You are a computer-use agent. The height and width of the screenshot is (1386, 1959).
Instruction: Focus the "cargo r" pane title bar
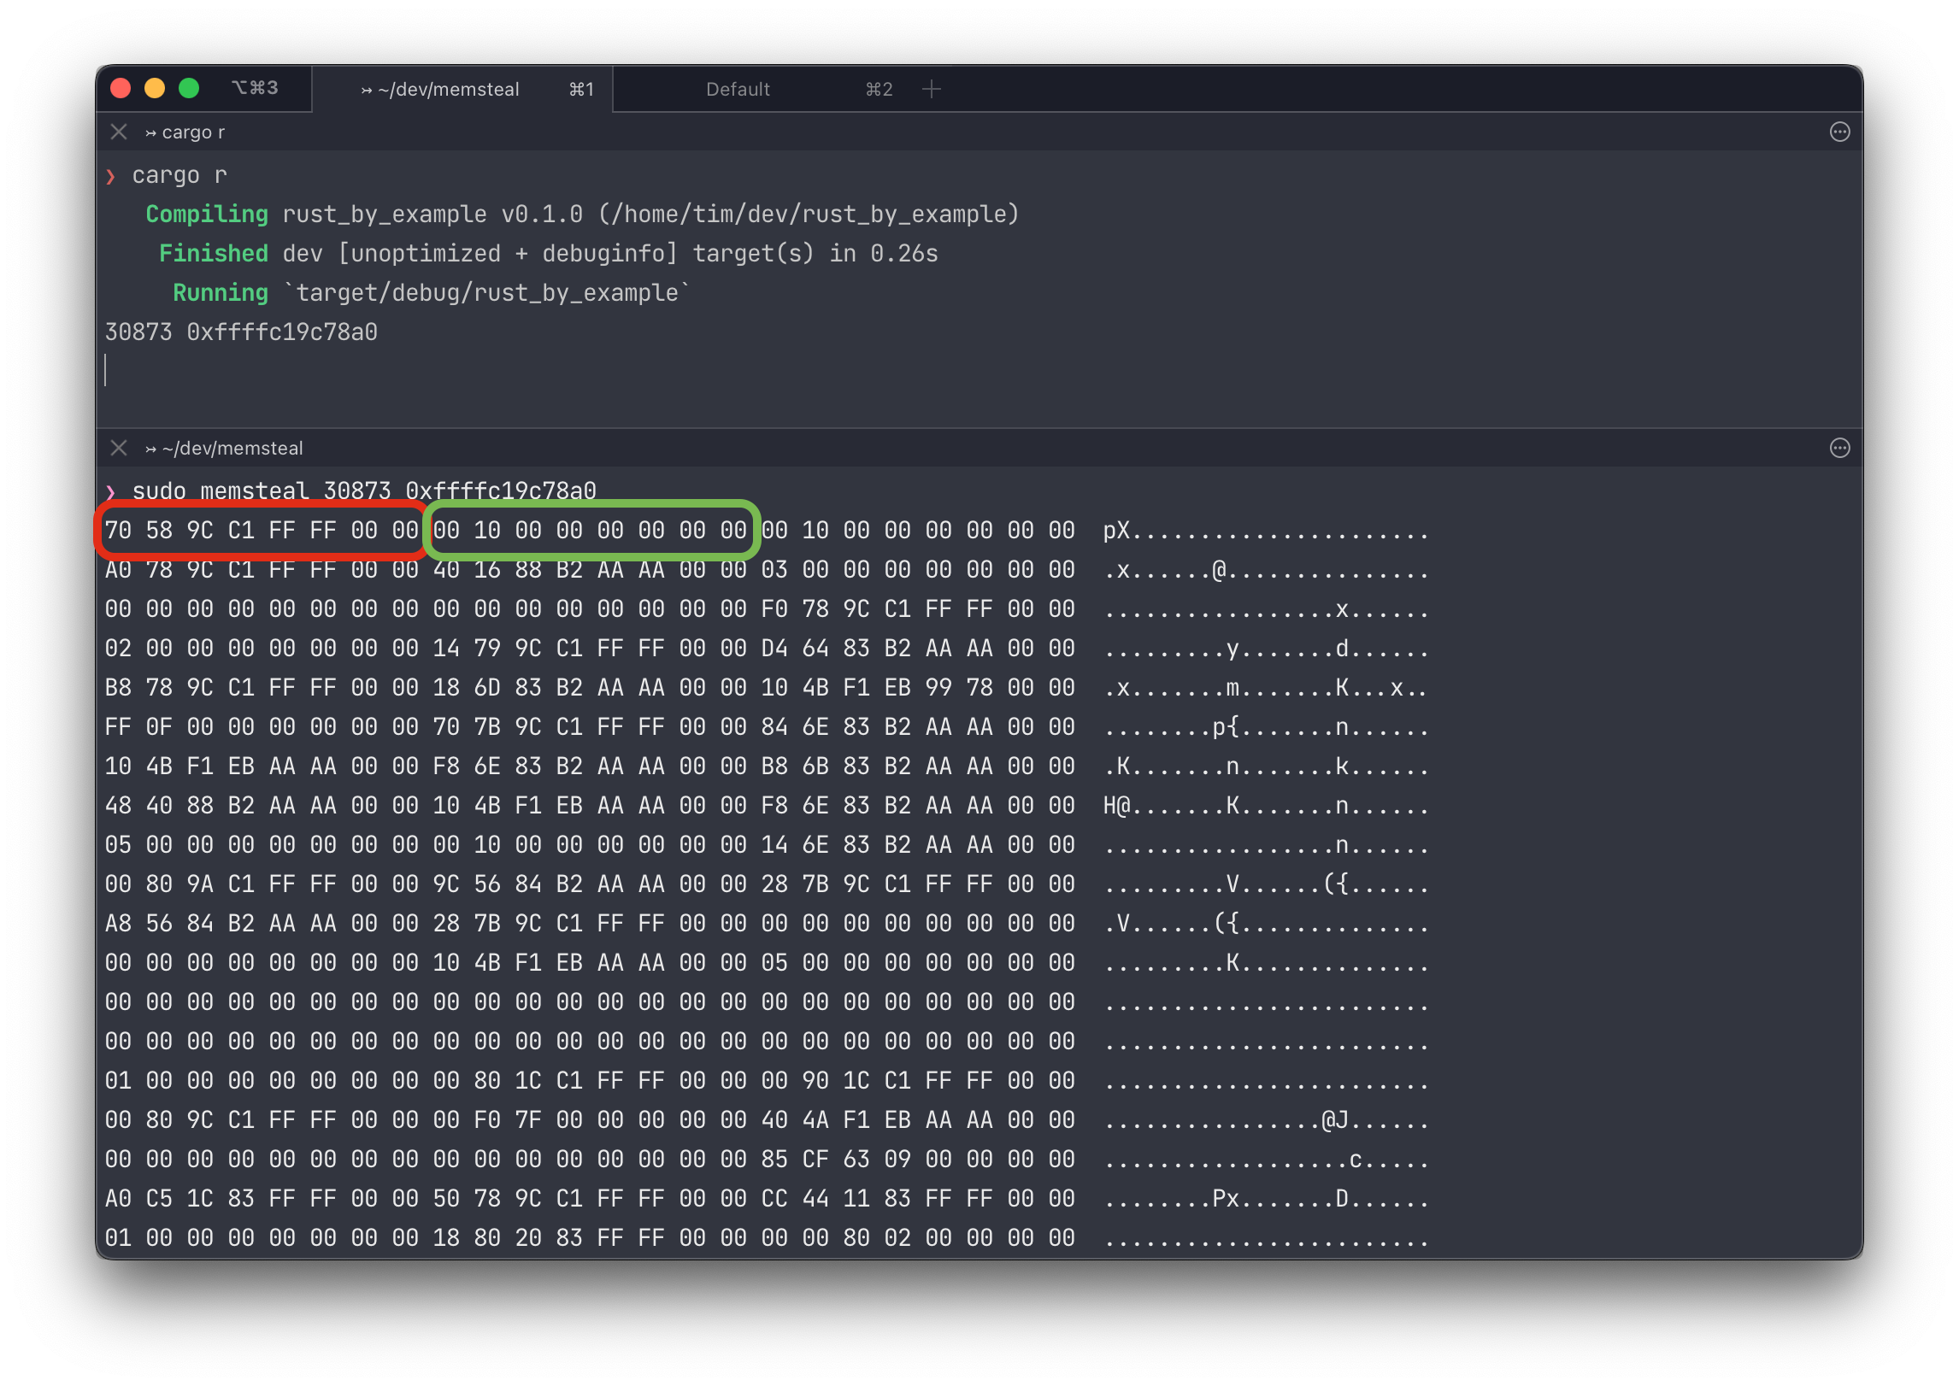[193, 132]
